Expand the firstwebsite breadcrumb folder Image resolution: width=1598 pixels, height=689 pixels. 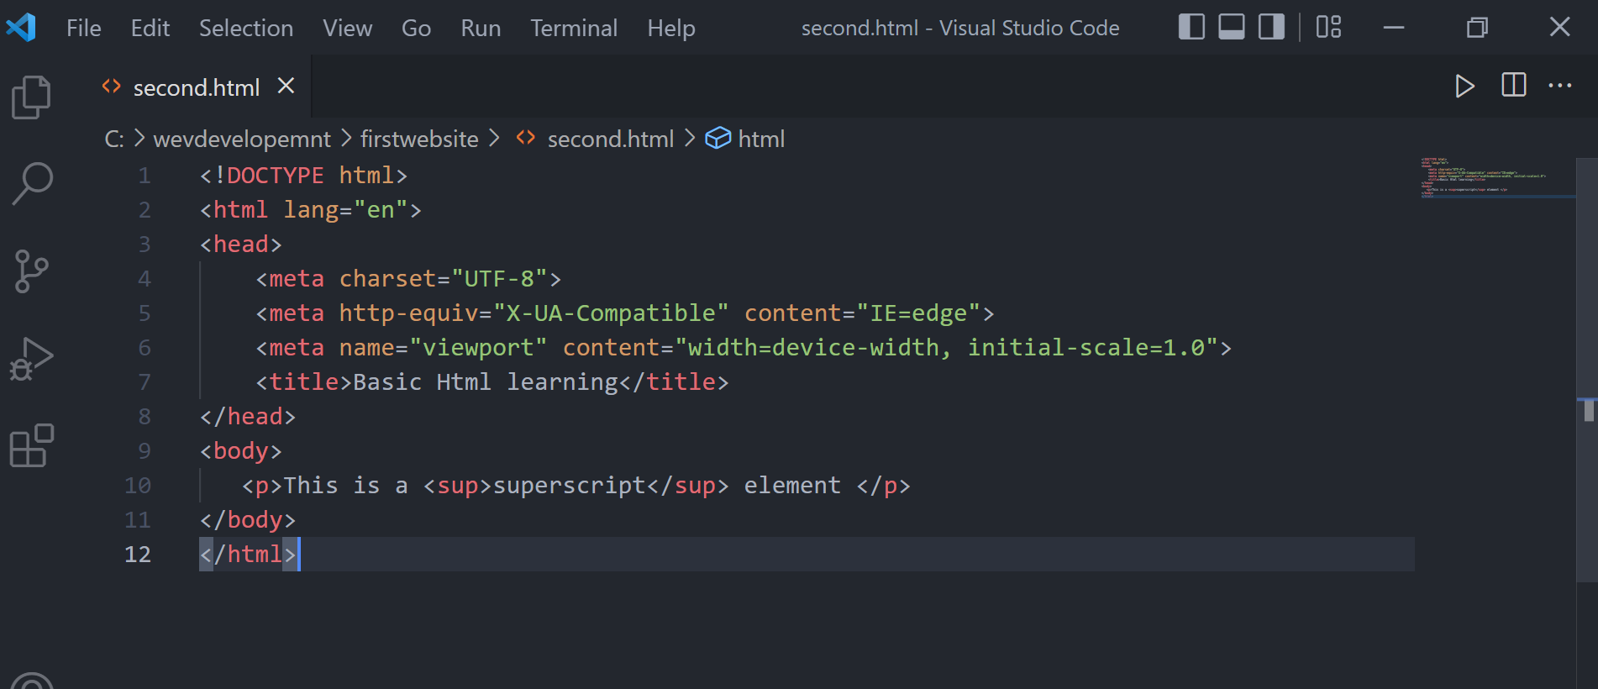[x=419, y=139]
